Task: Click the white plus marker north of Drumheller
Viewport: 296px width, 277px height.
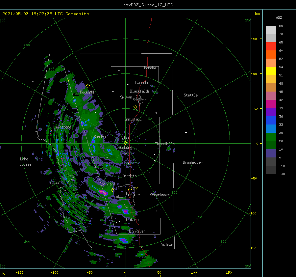Action: (186, 132)
